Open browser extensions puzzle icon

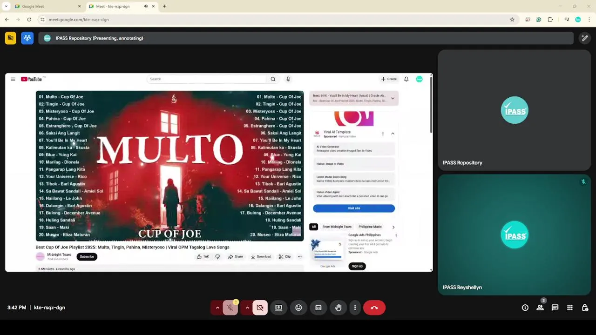[x=550, y=20]
